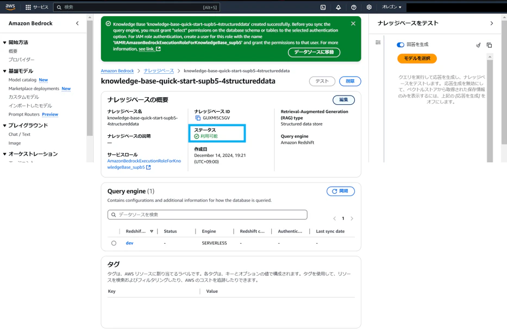Select the dev query engine radio button
The image size is (507, 335).
[114, 243]
